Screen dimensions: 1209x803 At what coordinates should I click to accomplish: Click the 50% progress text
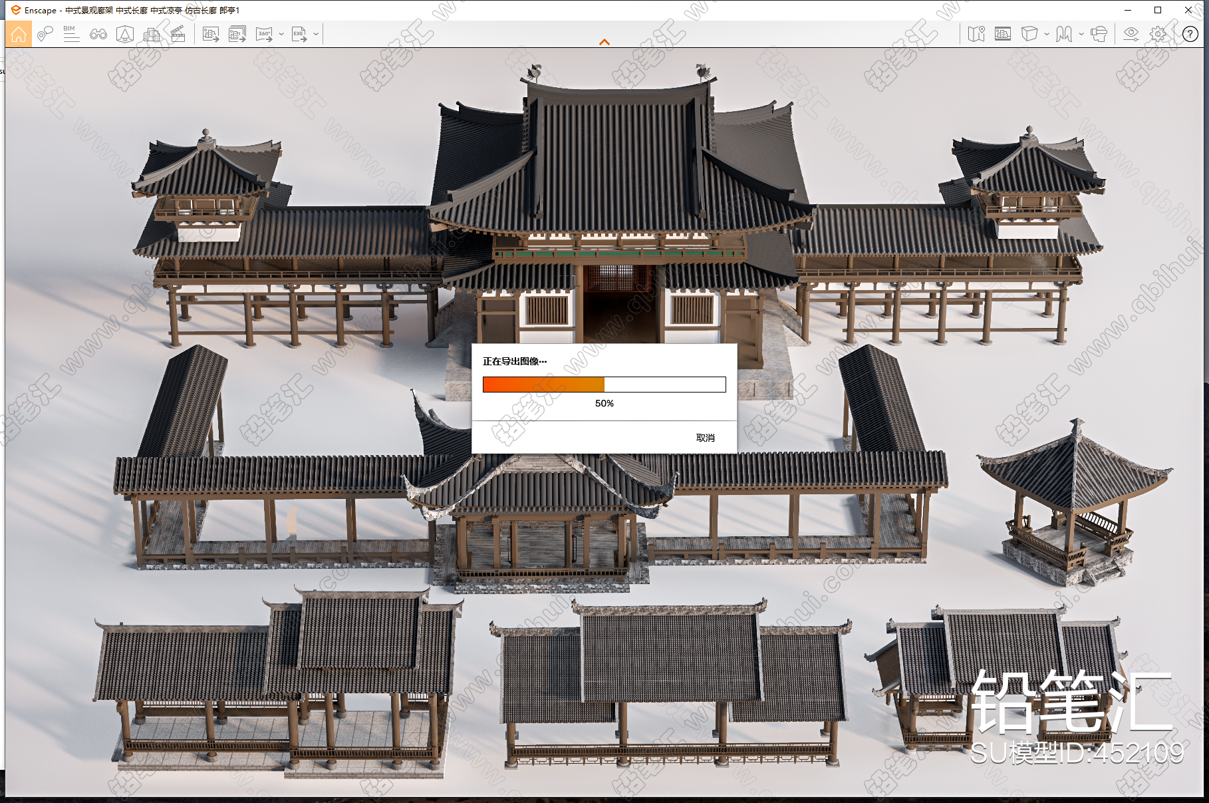[x=604, y=403]
